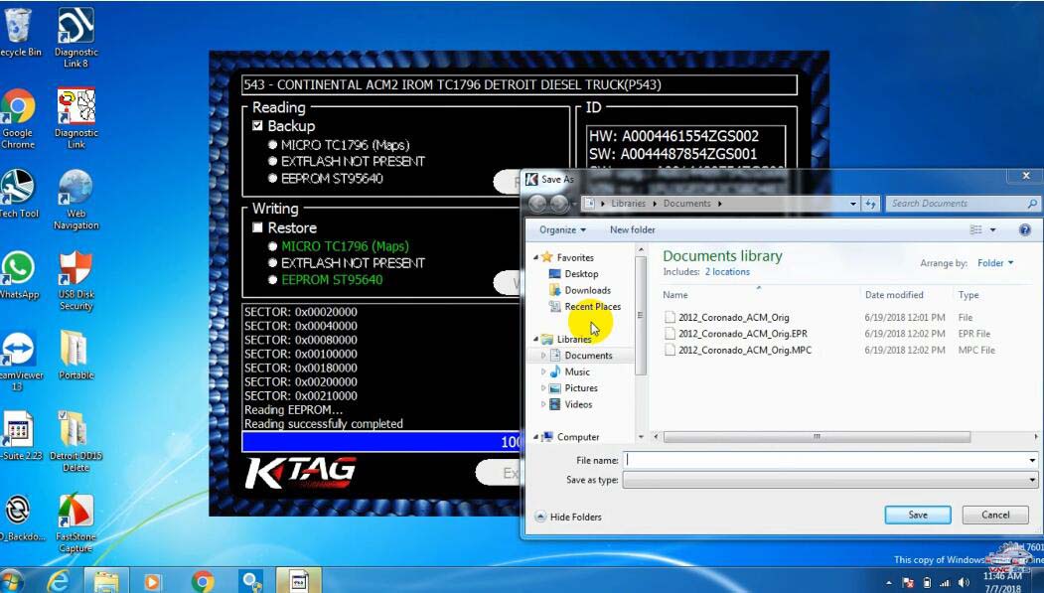Open Internet Explorer from the taskbar

(59, 581)
